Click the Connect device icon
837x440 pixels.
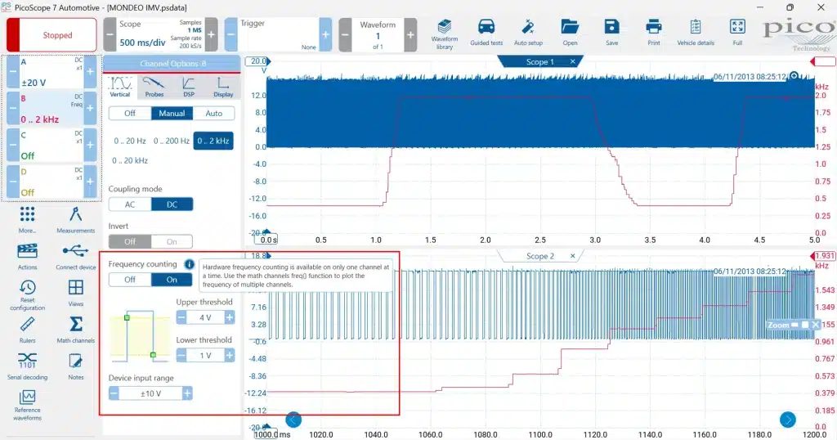pyautogui.click(x=76, y=256)
